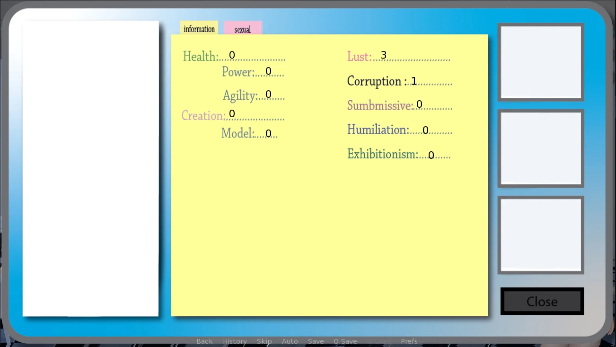Open the History log
Image resolution: width=616 pixels, height=347 pixels.
coord(235,341)
